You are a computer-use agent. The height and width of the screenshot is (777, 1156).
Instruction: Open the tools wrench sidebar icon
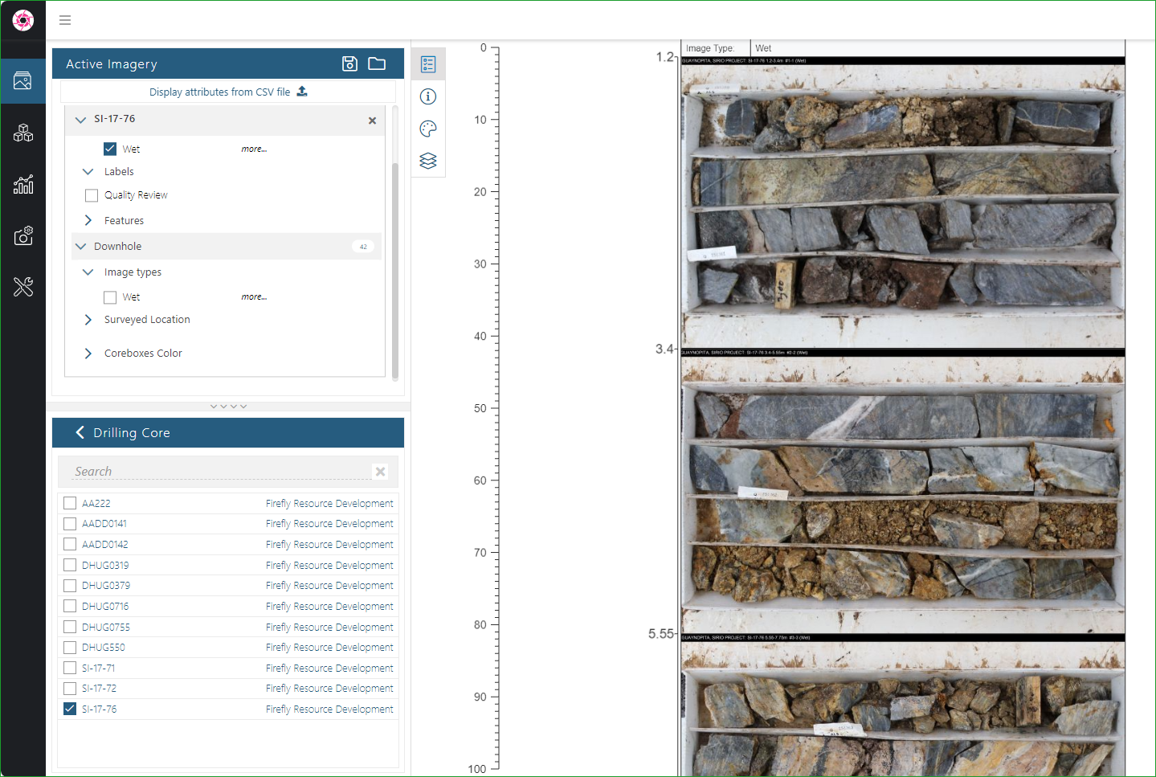coord(22,287)
